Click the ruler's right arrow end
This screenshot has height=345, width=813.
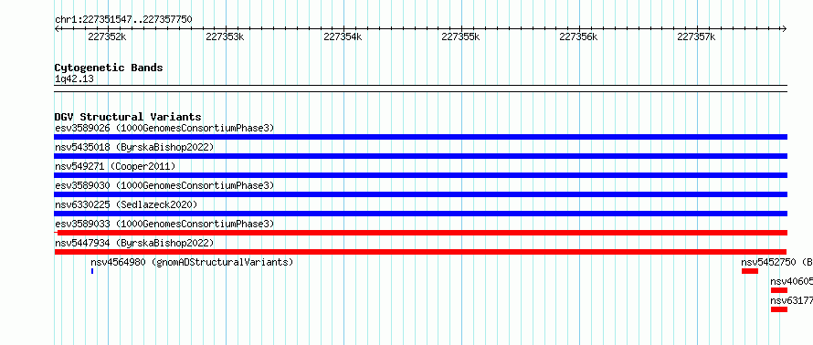point(785,28)
